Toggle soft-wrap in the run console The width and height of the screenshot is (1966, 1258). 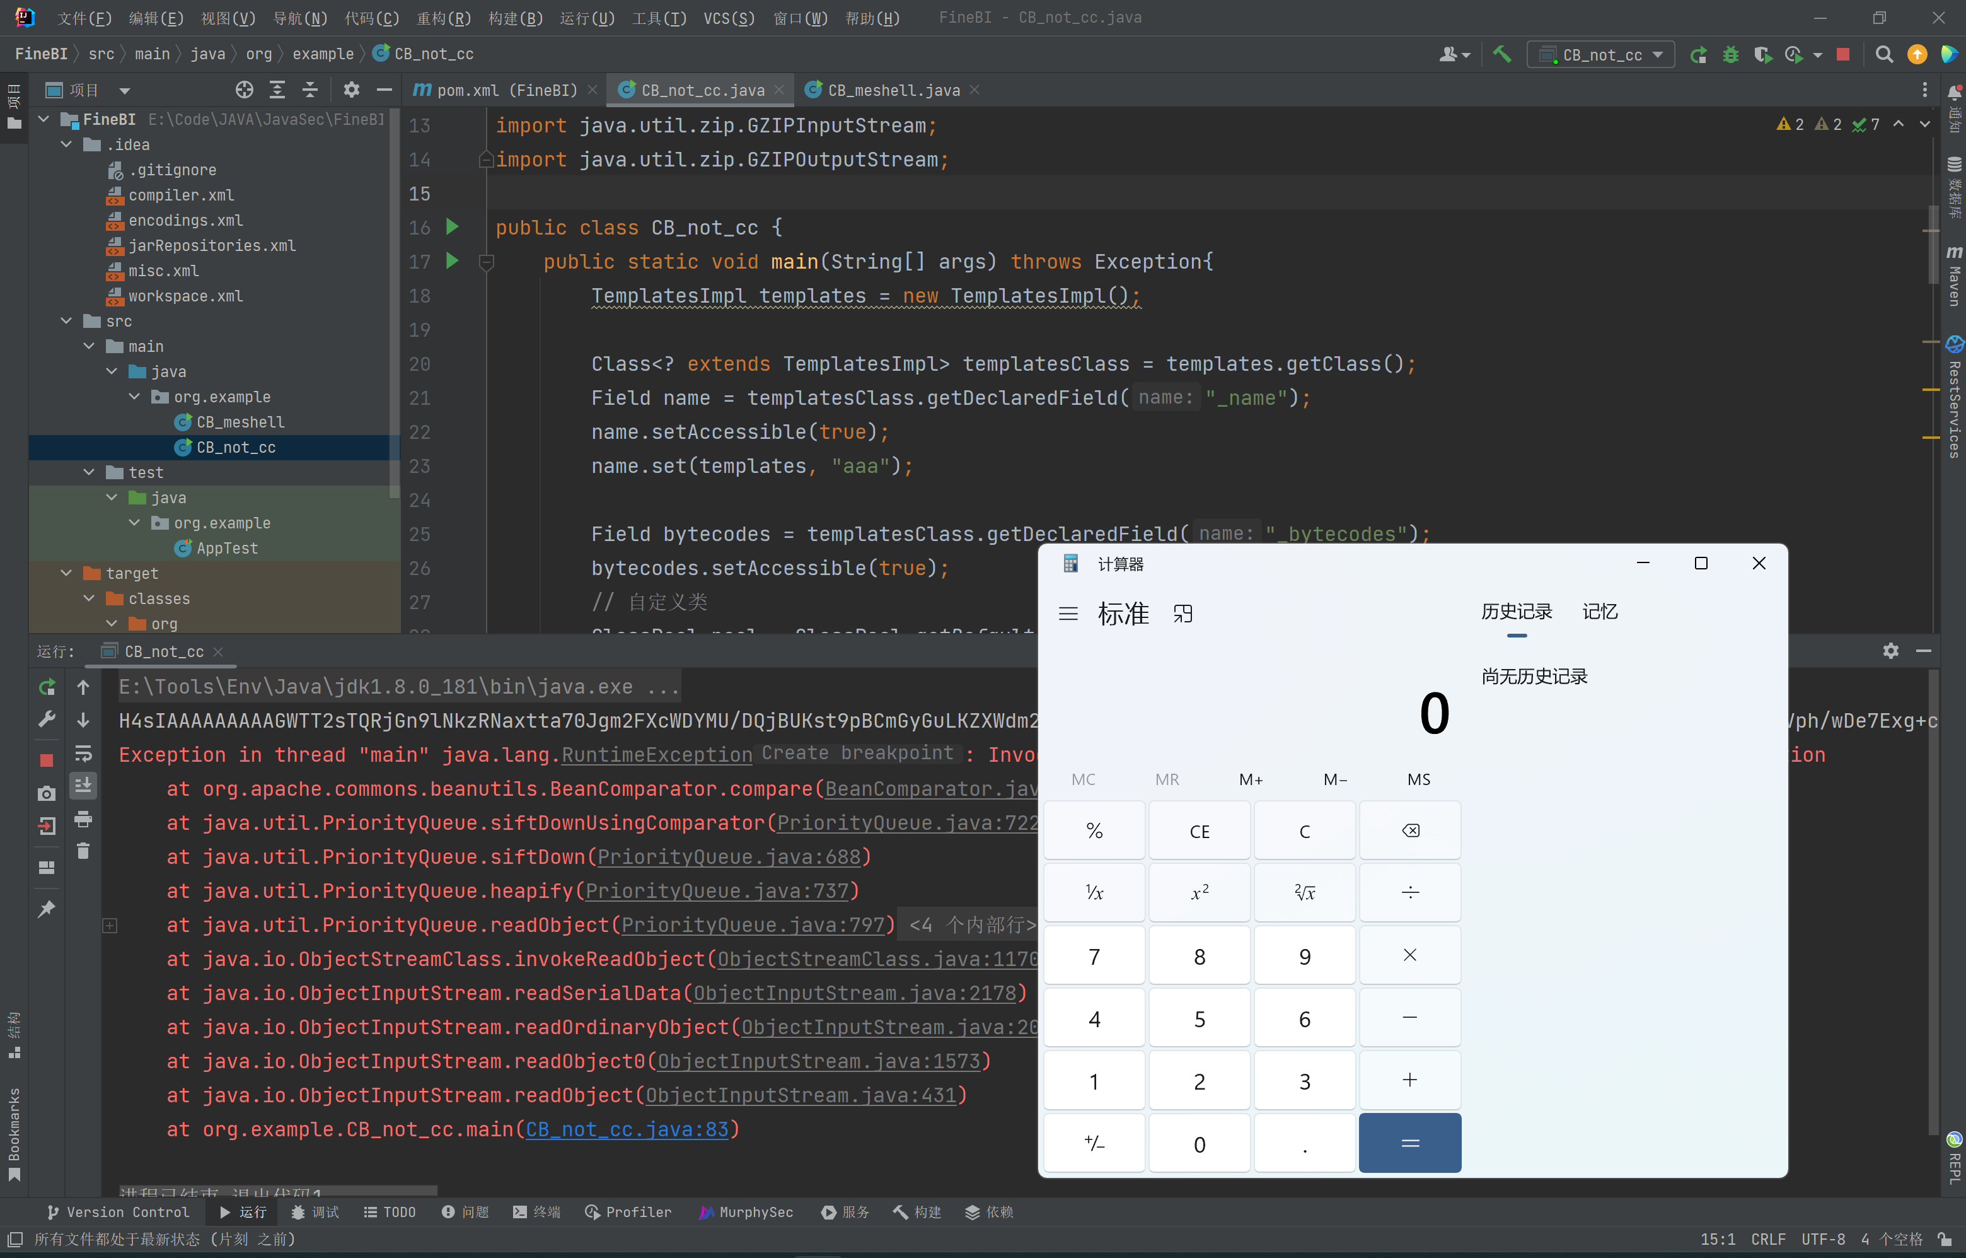(83, 753)
